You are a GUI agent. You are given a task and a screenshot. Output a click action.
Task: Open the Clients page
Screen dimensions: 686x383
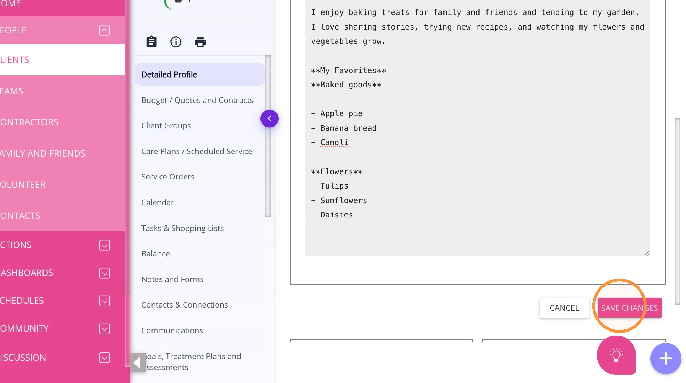pyautogui.click(x=62, y=60)
